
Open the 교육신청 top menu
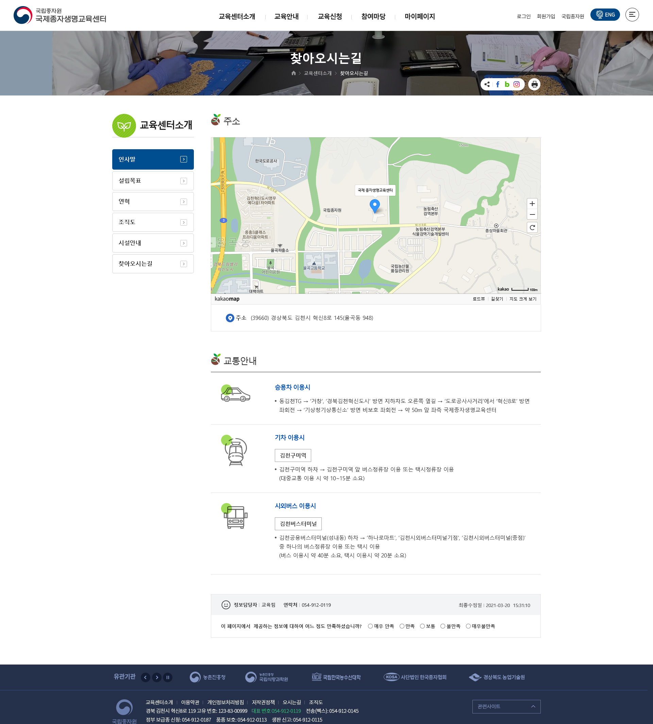tap(330, 17)
